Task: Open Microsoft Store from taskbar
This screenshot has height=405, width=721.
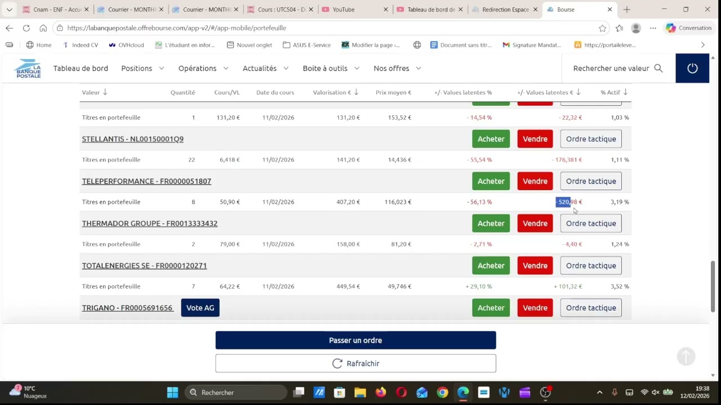Action: [339, 392]
